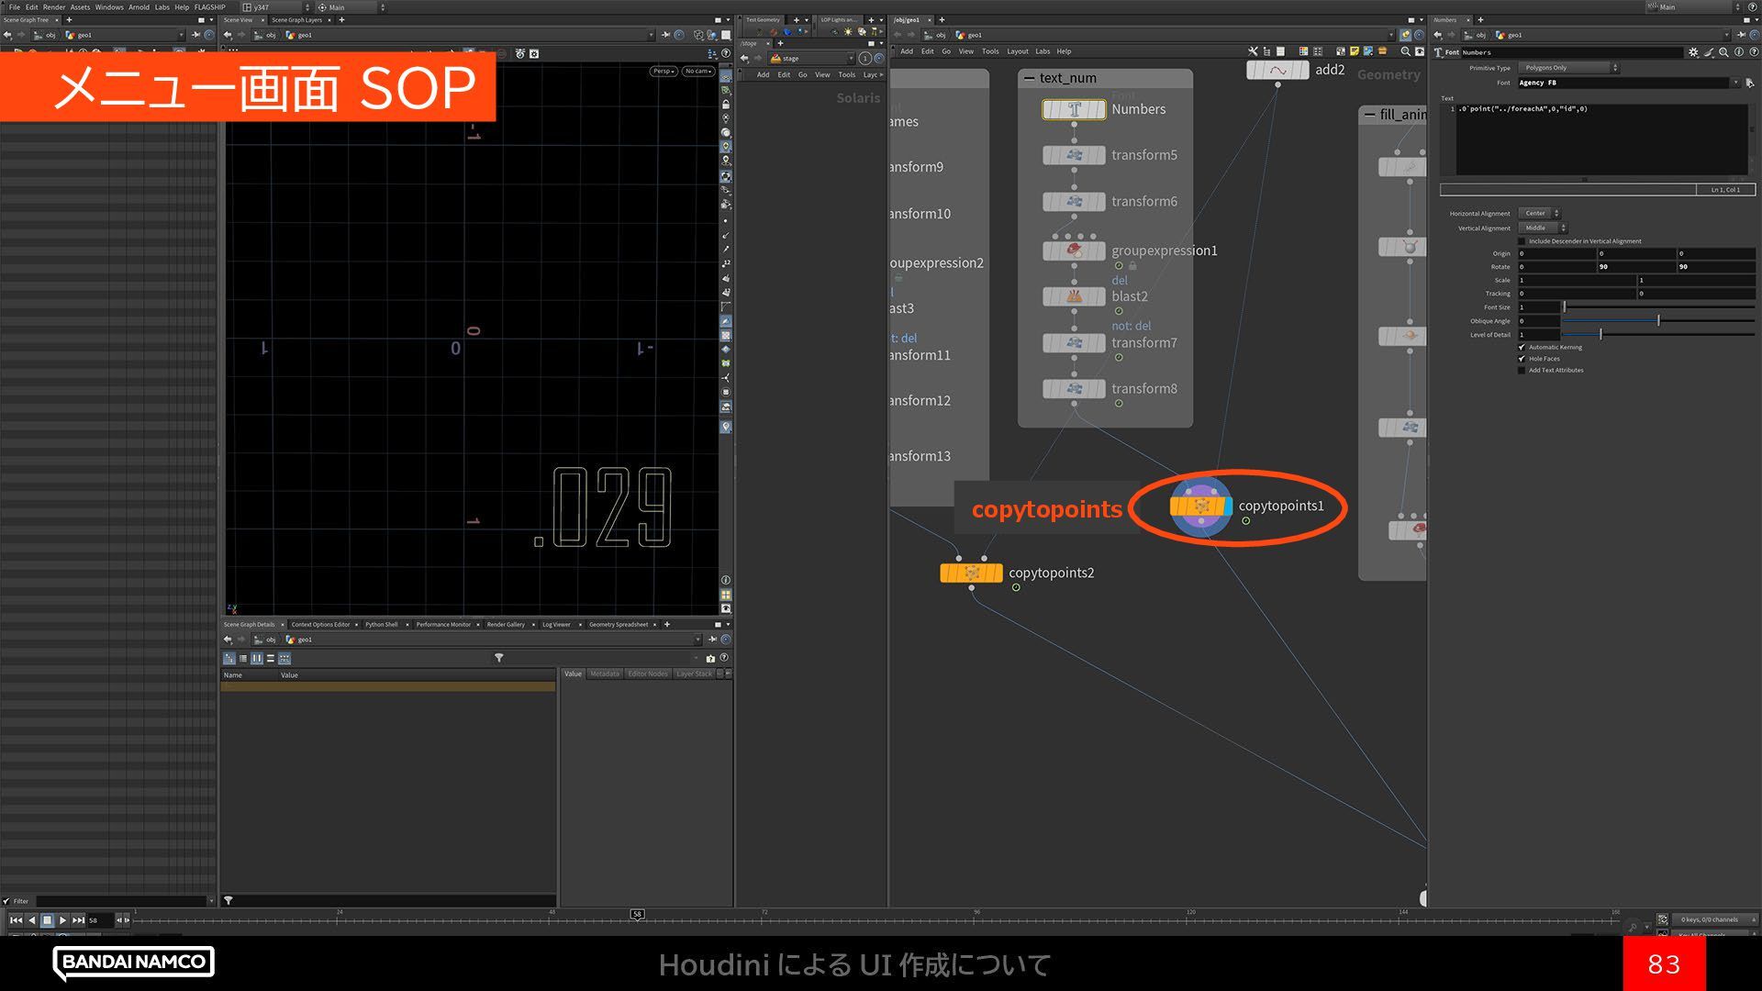This screenshot has width=1762, height=991.
Task: Switch to the Geometry Spreadsheet tab
Action: click(x=618, y=625)
